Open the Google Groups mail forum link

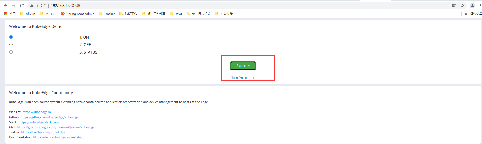[x=56, y=127]
